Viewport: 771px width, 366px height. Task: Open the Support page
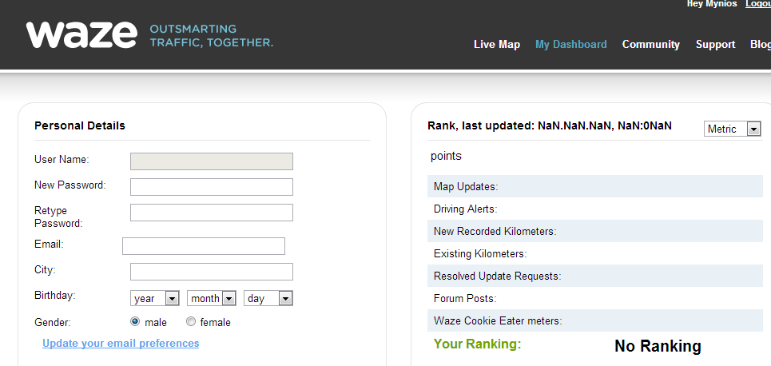click(x=715, y=44)
